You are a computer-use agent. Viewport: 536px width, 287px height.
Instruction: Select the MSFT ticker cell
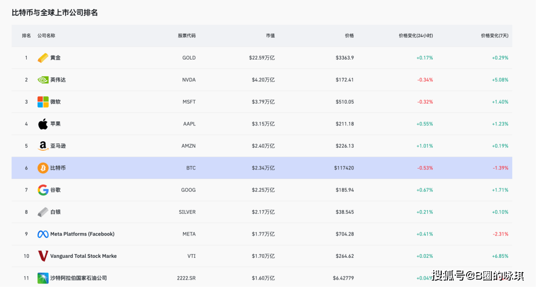pos(190,102)
